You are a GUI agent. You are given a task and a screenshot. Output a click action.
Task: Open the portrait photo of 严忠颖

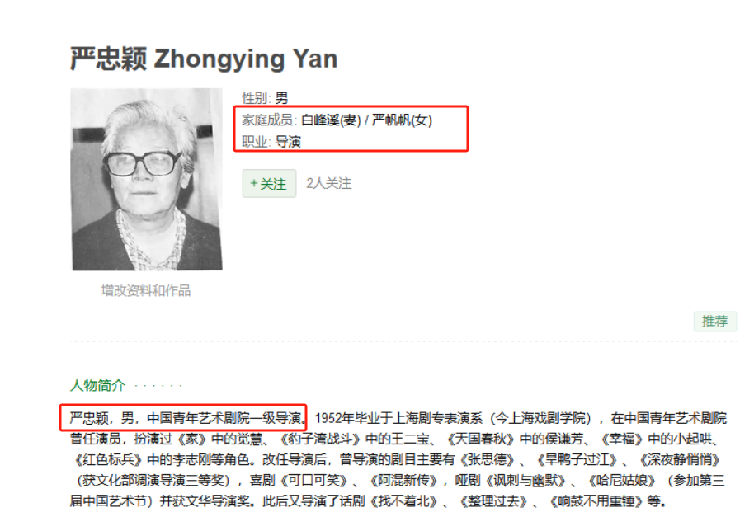tap(147, 179)
